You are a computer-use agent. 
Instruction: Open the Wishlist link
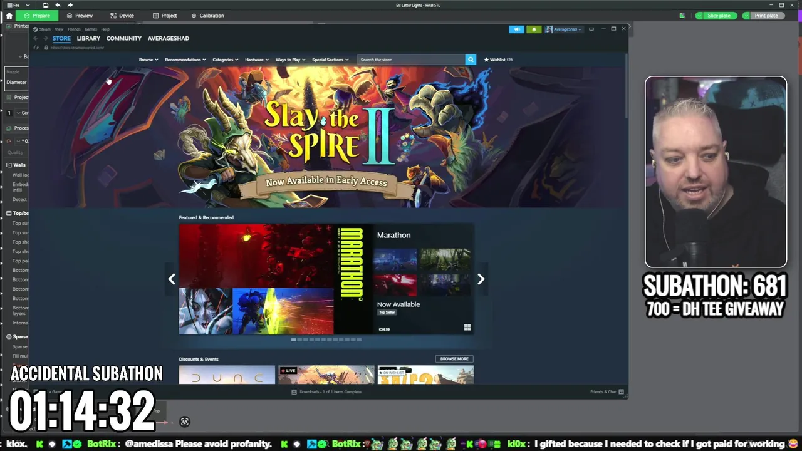pos(499,60)
